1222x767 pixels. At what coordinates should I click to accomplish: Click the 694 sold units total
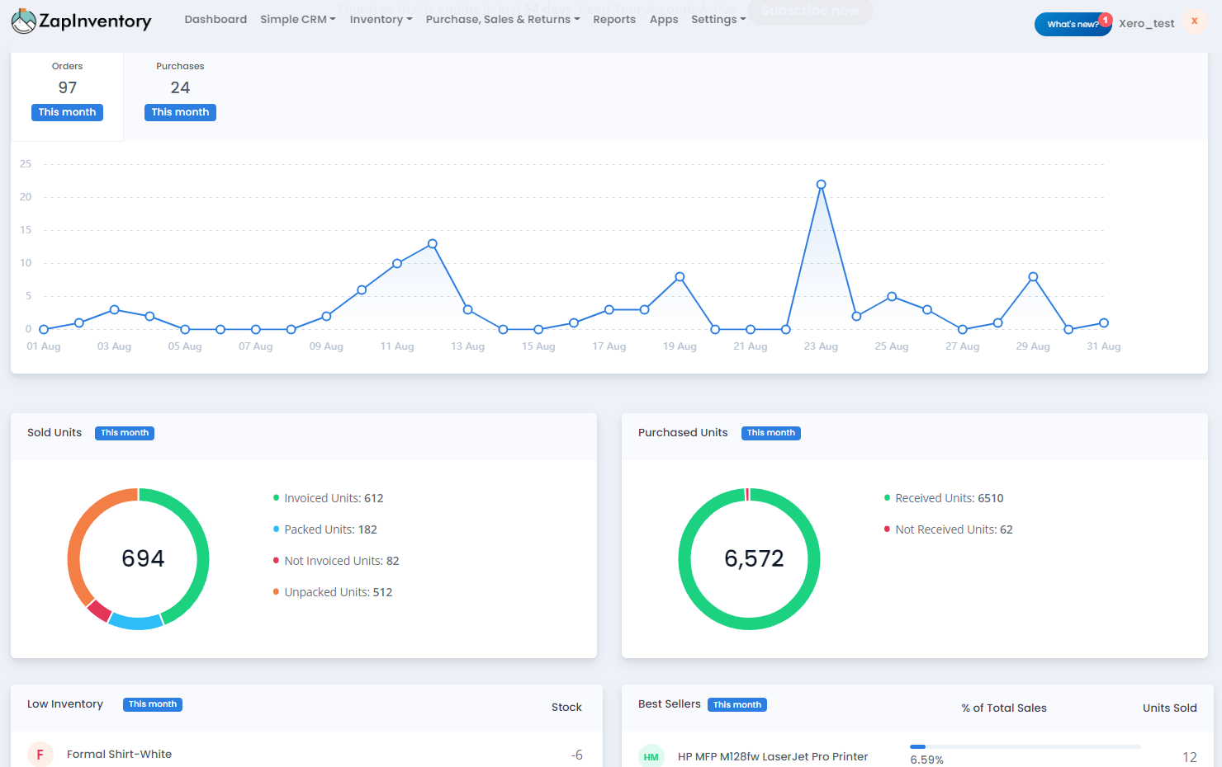click(143, 558)
